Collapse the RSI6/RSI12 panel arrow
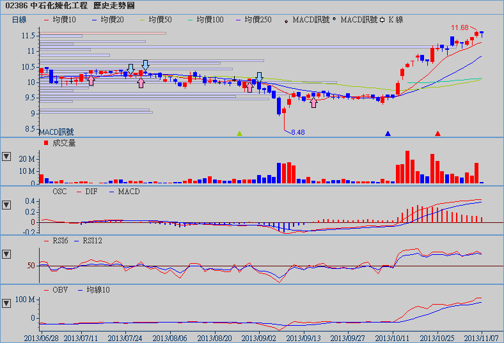Image resolution: width=504 pixels, height=343 pixels. point(6,254)
